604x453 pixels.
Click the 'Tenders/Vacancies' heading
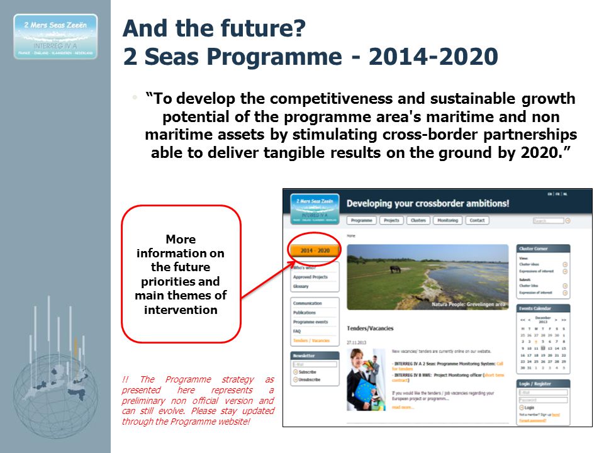[x=370, y=328]
